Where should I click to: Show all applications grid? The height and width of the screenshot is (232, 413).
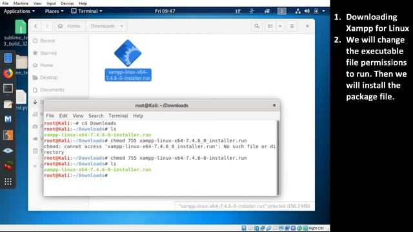8,181
